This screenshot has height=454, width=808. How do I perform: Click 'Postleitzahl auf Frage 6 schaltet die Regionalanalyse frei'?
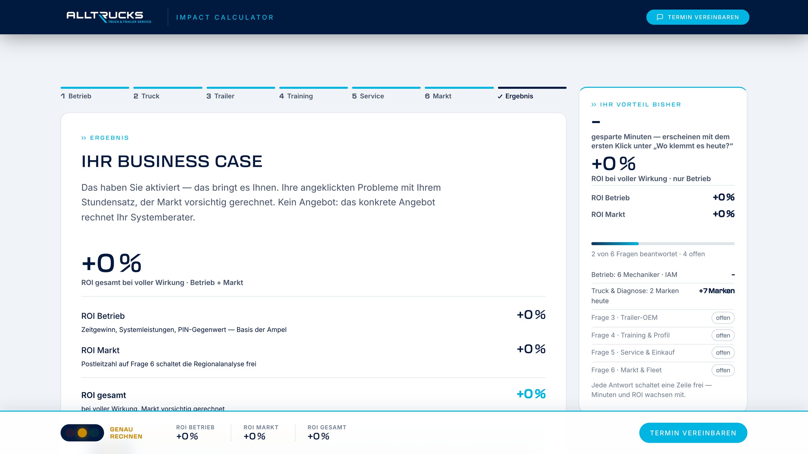[169, 364]
